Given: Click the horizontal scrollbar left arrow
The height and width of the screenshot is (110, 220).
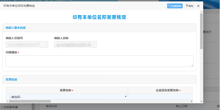Looking at the screenshot, I should (7, 101).
